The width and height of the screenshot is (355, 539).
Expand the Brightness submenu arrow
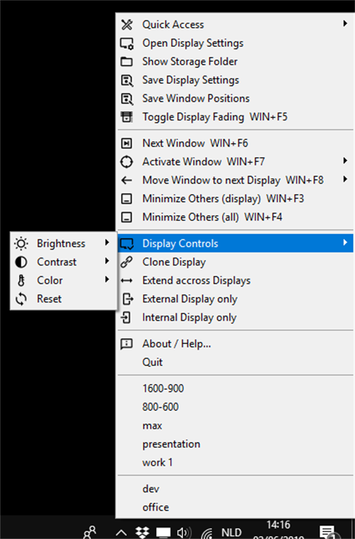click(x=107, y=243)
